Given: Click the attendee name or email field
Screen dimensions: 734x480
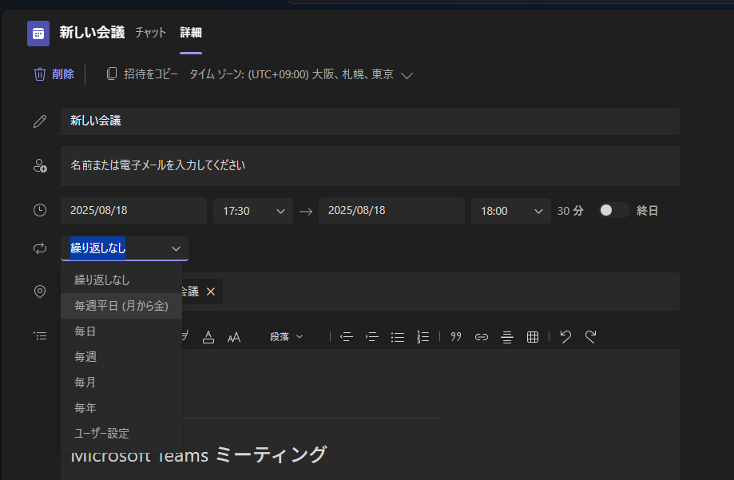Looking at the screenshot, I should coord(369,165).
